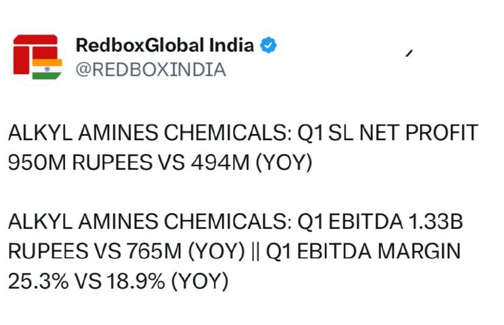Open the RedboxGlobal India profile avatar
The height and width of the screenshot is (325, 504).
(x=37, y=57)
